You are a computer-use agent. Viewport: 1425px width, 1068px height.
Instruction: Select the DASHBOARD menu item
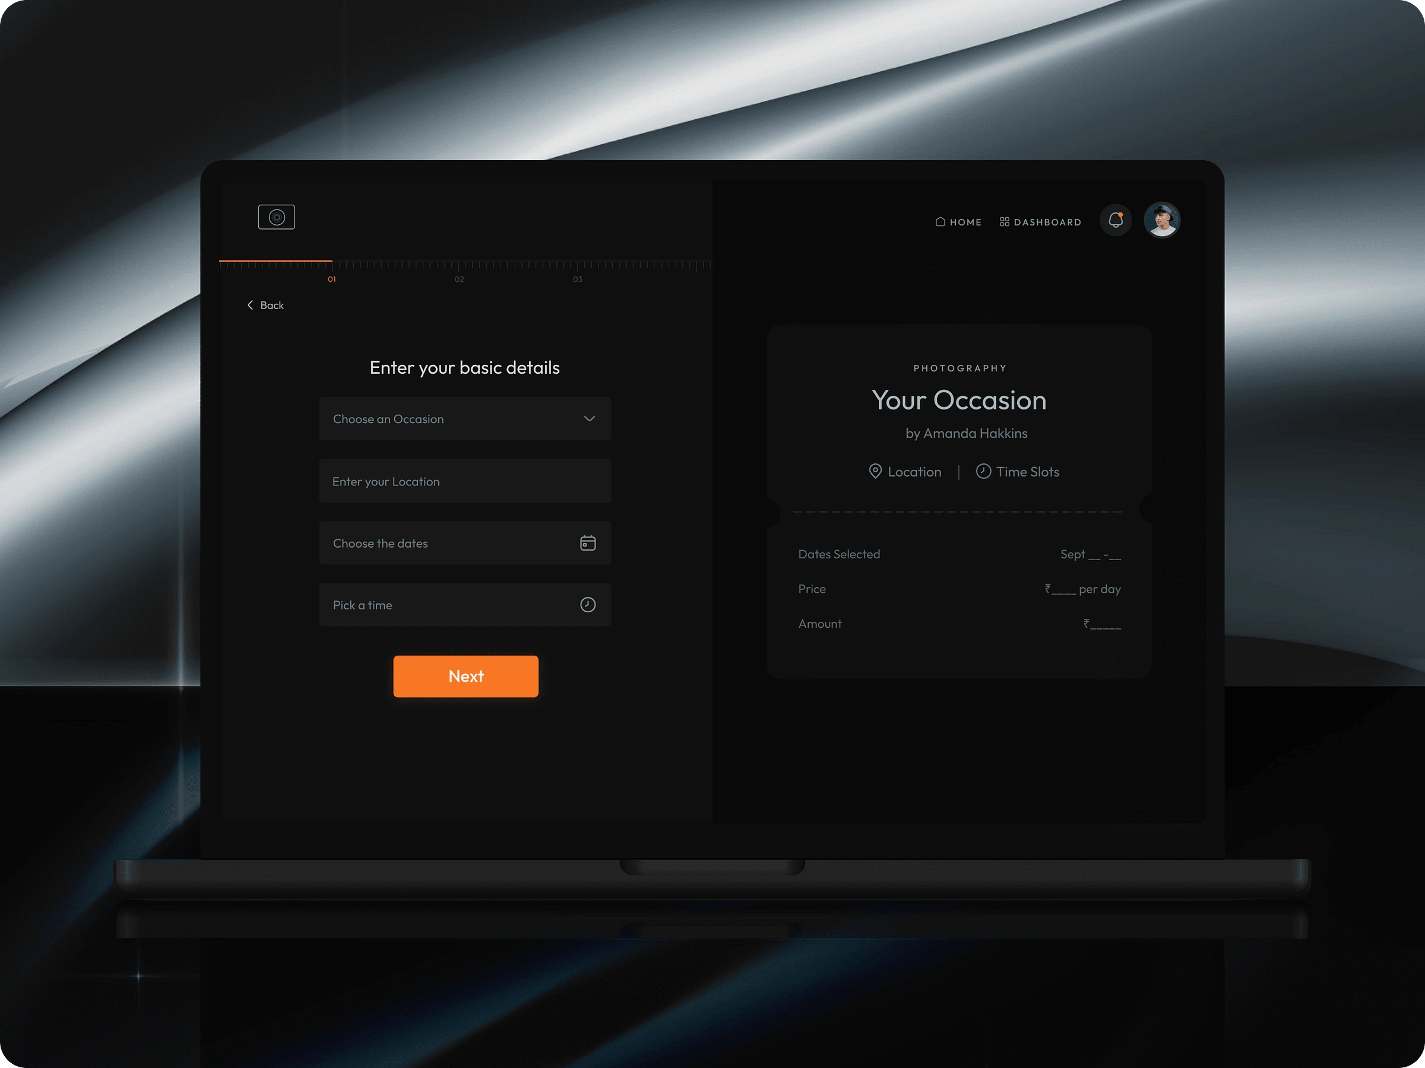(1040, 221)
